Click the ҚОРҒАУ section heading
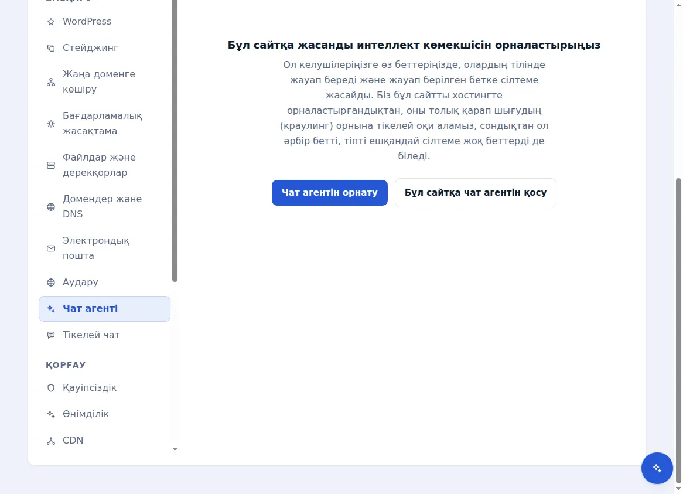This screenshot has width=683, height=494. pos(66,365)
